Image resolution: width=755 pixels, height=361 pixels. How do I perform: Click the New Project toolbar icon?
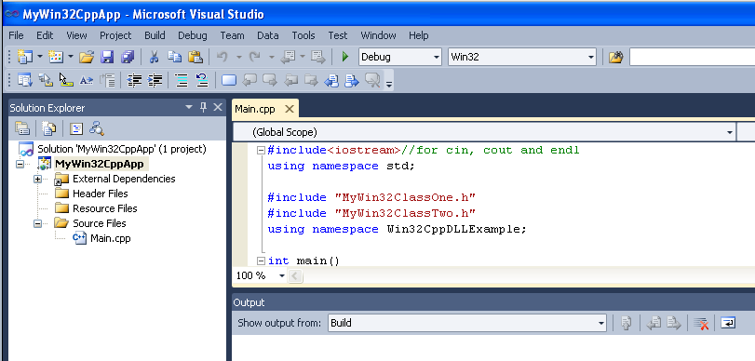(24, 57)
